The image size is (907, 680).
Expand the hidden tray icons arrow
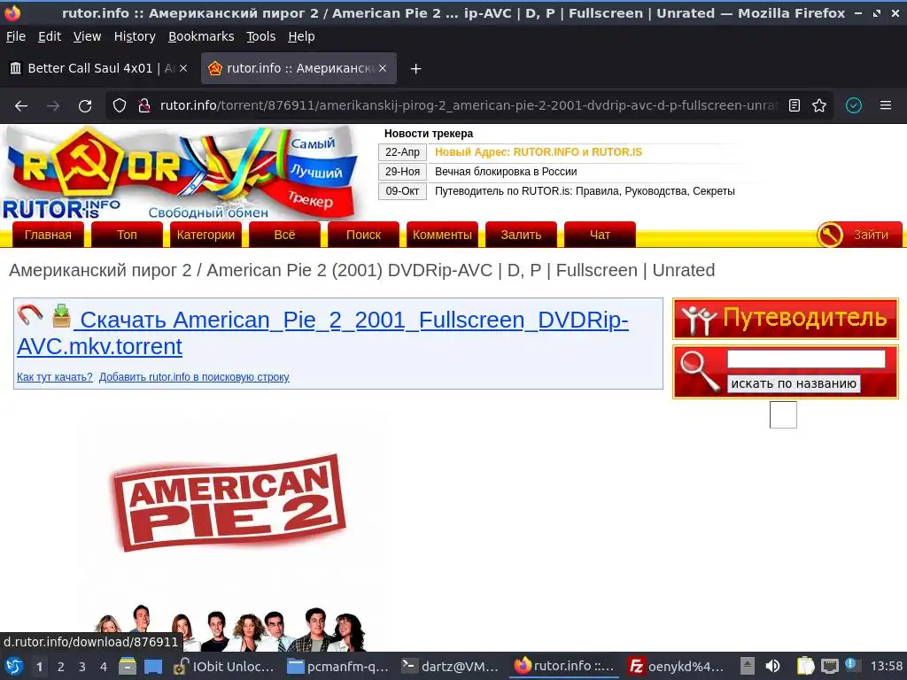[748, 667]
